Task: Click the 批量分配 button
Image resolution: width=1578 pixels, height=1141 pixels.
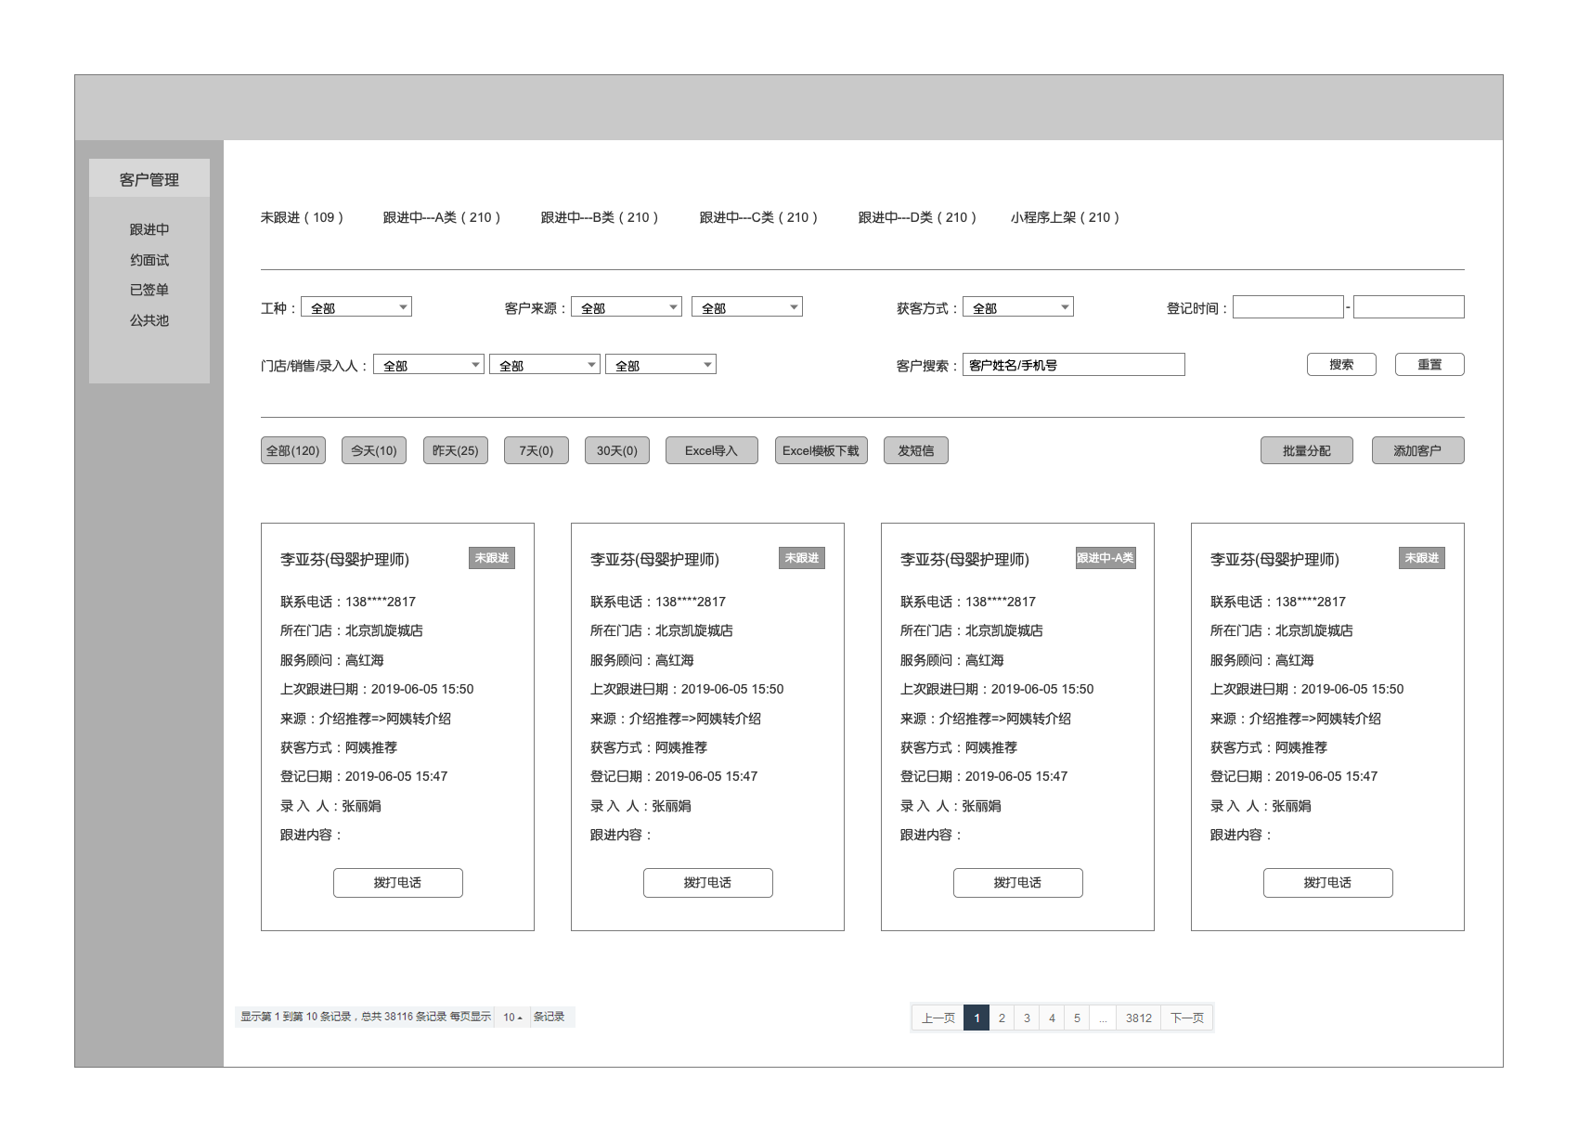Action: point(1307,450)
